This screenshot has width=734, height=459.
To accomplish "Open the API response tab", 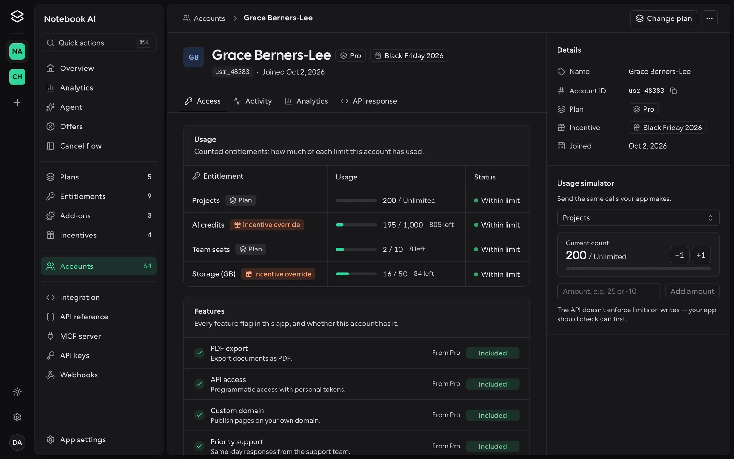I will tap(369, 101).
